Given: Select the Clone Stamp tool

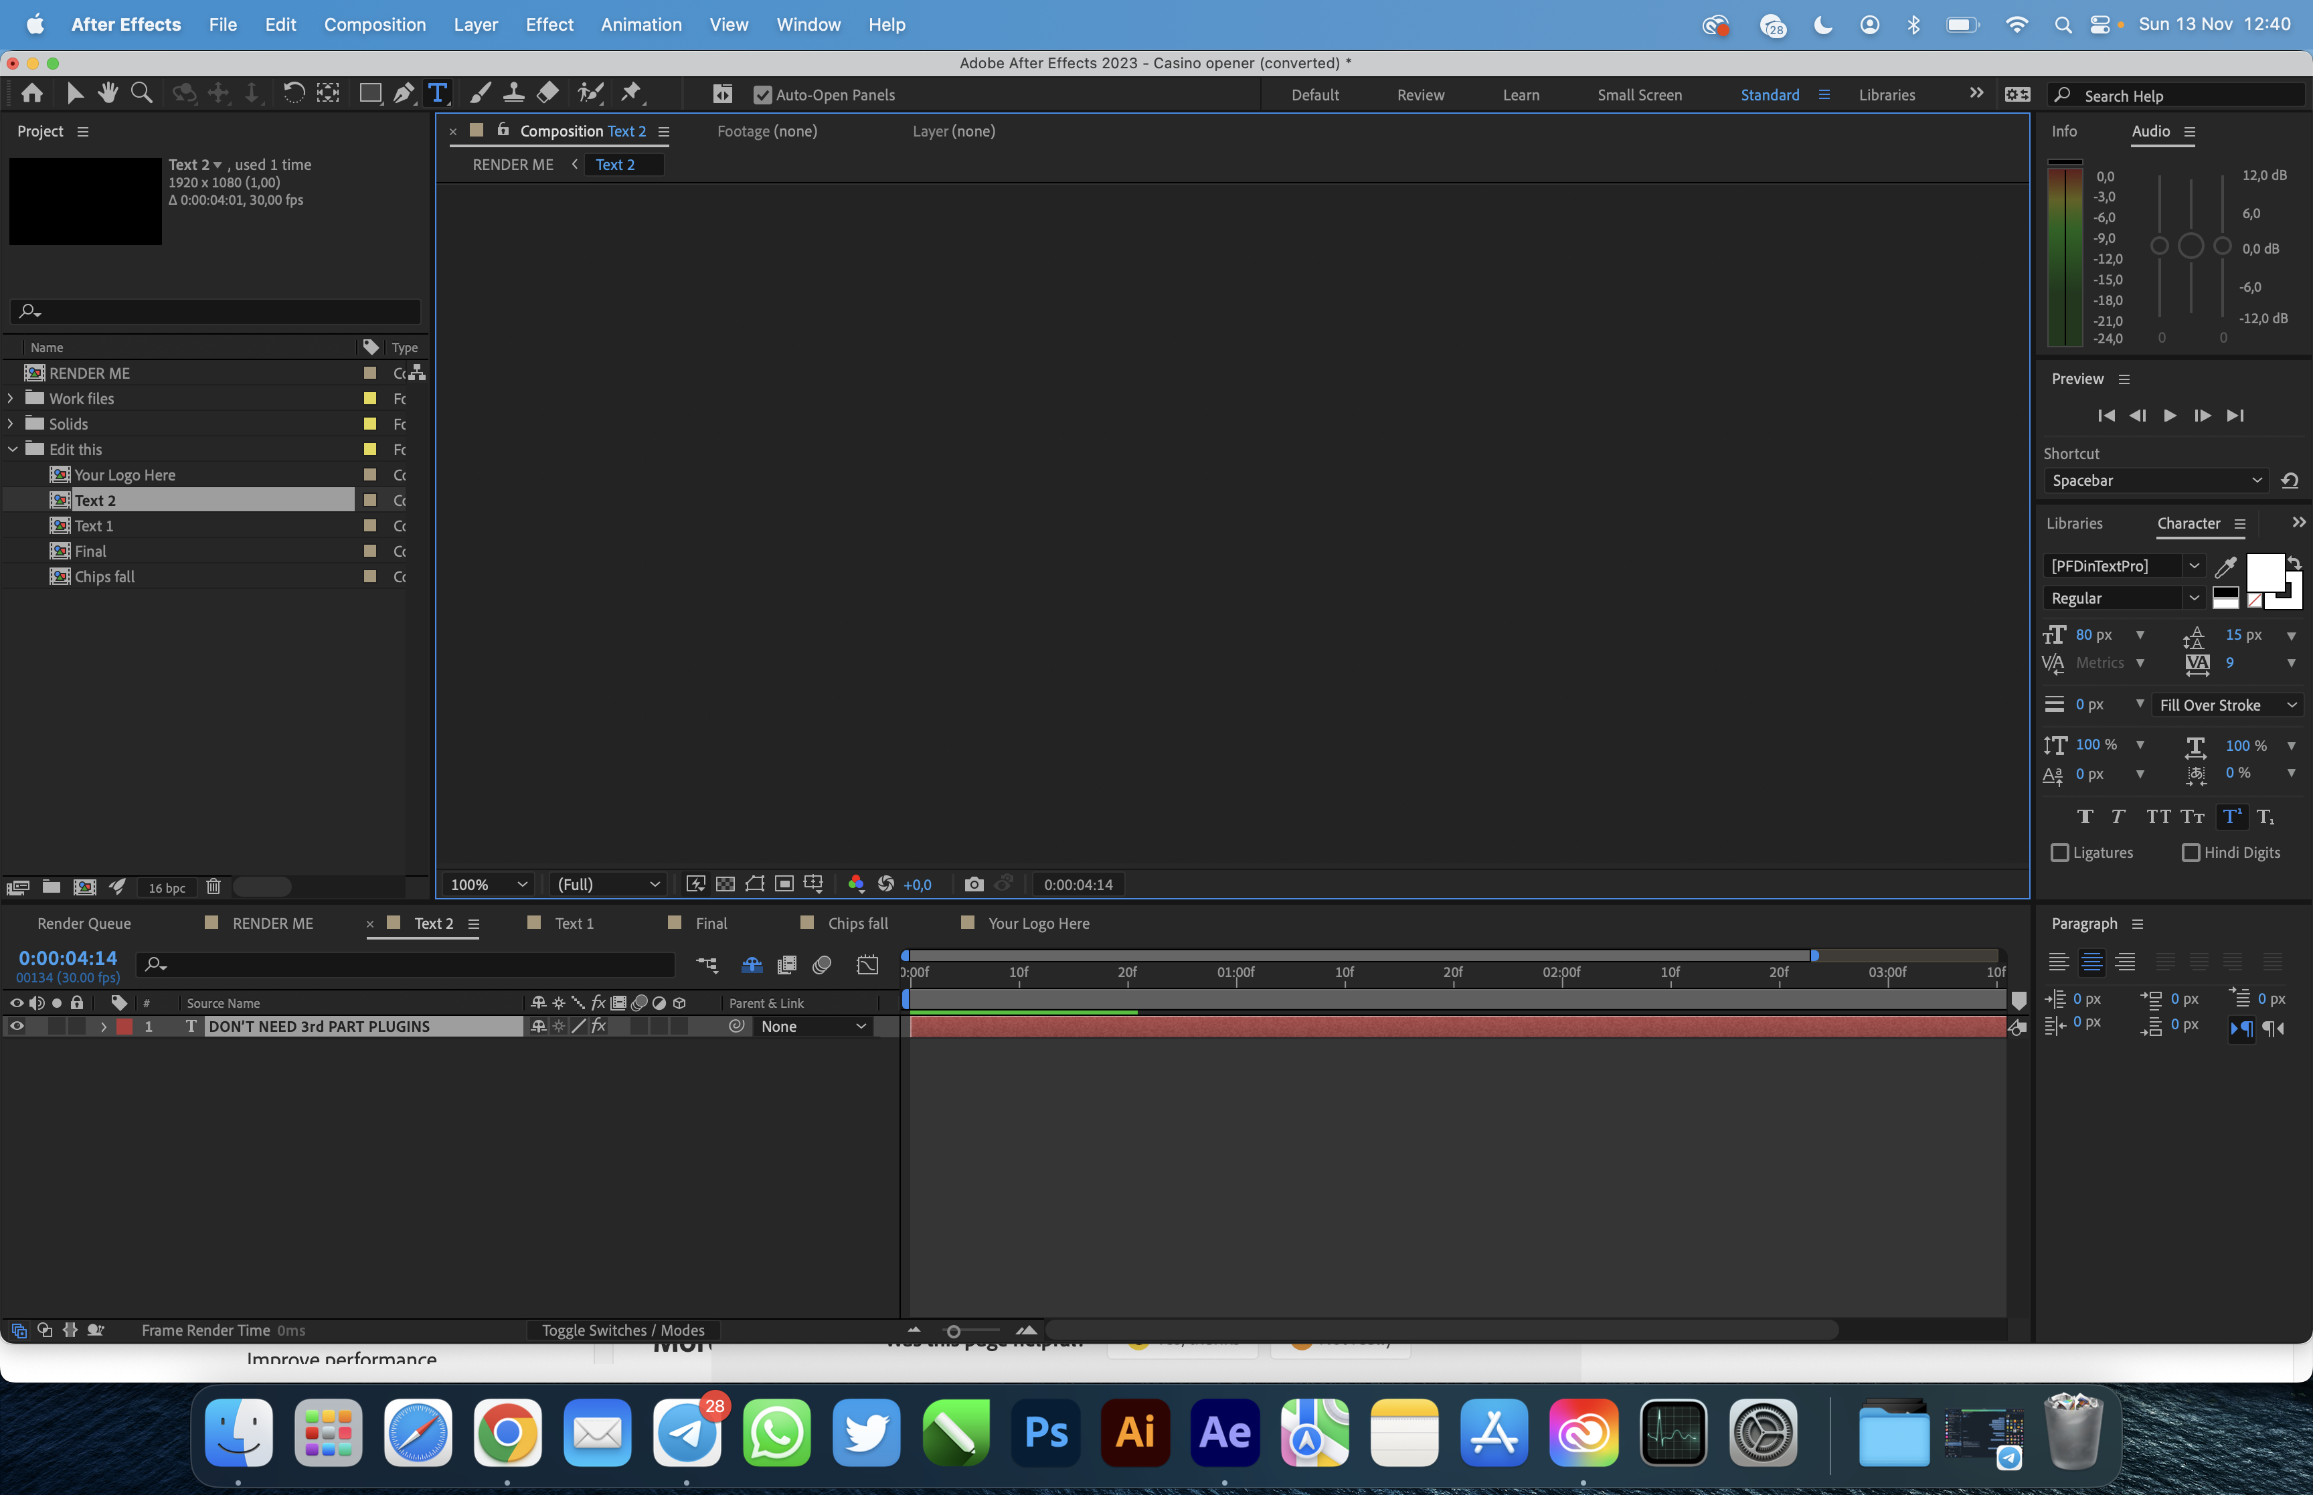Looking at the screenshot, I should (x=513, y=93).
